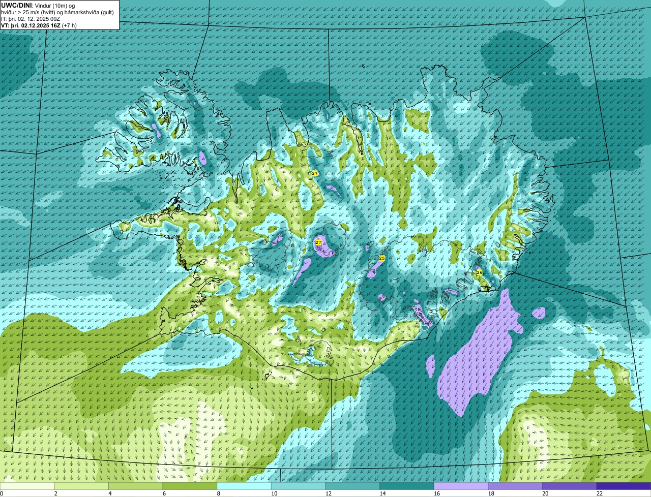651x497 pixels.
Task: Click the legend tick label '16'
Action: pyautogui.click(x=436, y=493)
